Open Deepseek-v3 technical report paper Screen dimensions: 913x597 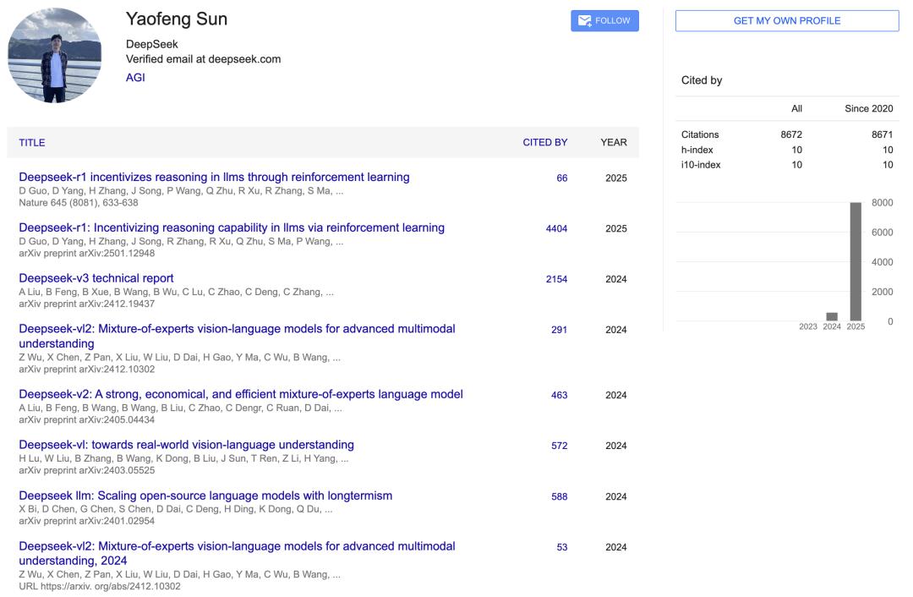point(96,278)
